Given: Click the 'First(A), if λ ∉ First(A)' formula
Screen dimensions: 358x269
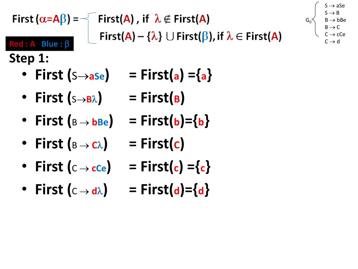Looking at the screenshot, I should (154, 19).
